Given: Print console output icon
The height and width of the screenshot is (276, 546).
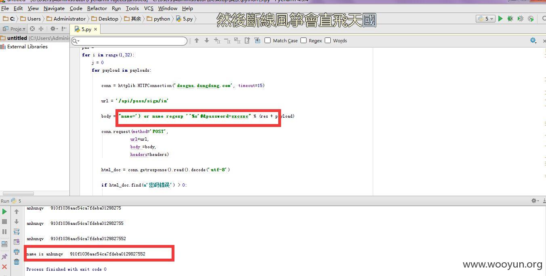Looking at the screenshot, I should click(x=17, y=252).
